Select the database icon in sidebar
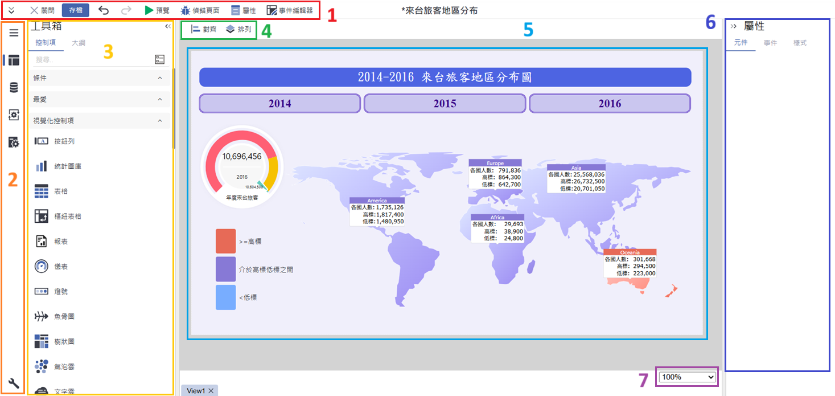835x396 pixels. pyautogui.click(x=14, y=87)
